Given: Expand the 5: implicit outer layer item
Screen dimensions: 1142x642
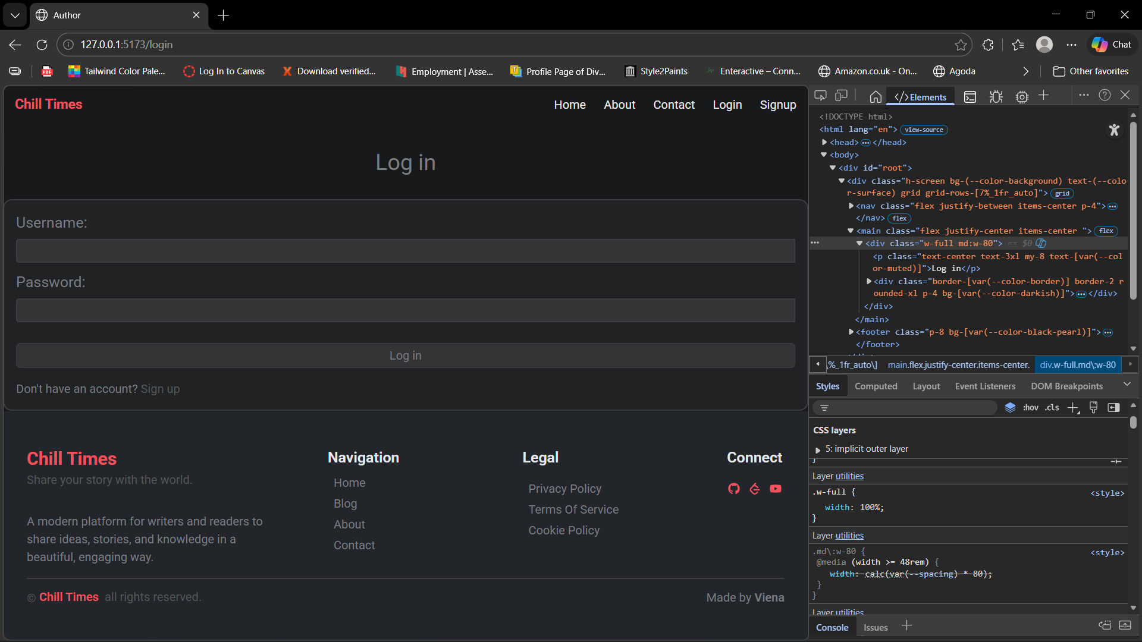Looking at the screenshot, I should (818, 449).
